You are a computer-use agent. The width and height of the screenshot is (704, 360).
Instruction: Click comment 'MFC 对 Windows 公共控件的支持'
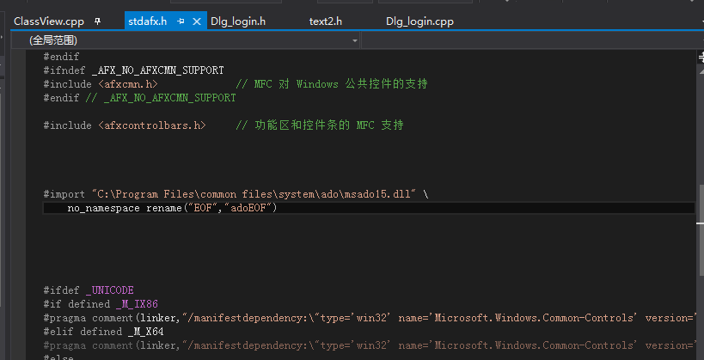point(332,84)
